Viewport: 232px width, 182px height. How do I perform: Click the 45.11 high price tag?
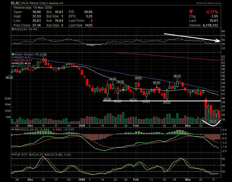coord(177,76)
